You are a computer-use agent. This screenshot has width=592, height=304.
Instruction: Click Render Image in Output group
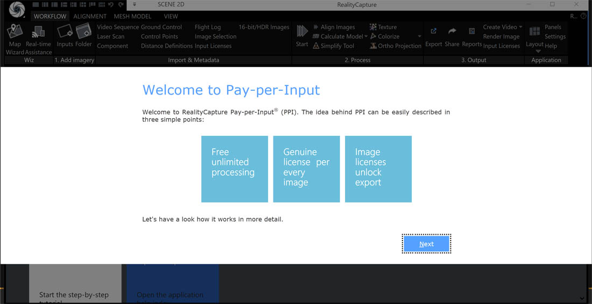502,37
